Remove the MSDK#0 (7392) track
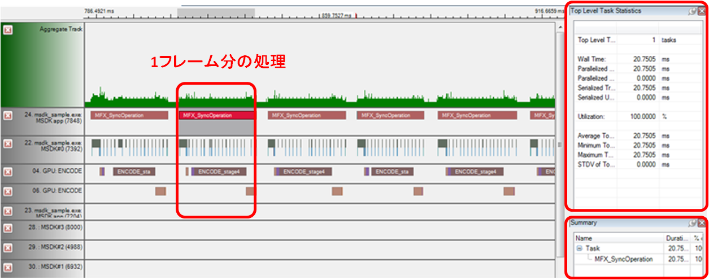Viewport: 709px width, 280px height. tap(8, 143)
